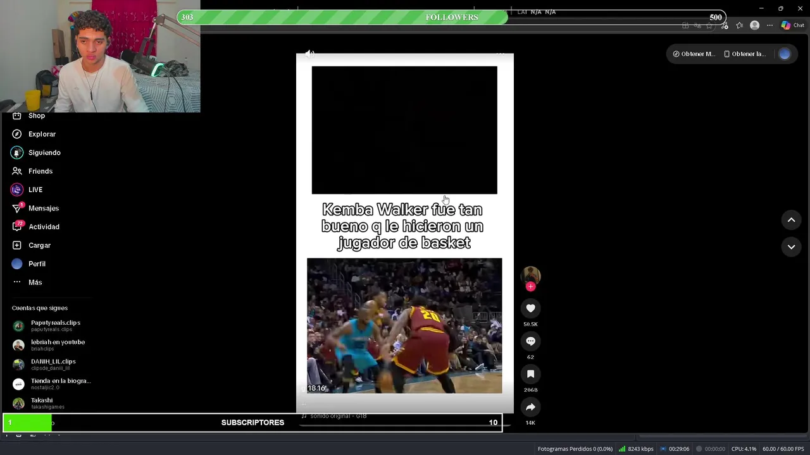Screen dimensions: 810x455
Task: Open Explorar compass icon in sidebar
Action: [x=17, y=134]
